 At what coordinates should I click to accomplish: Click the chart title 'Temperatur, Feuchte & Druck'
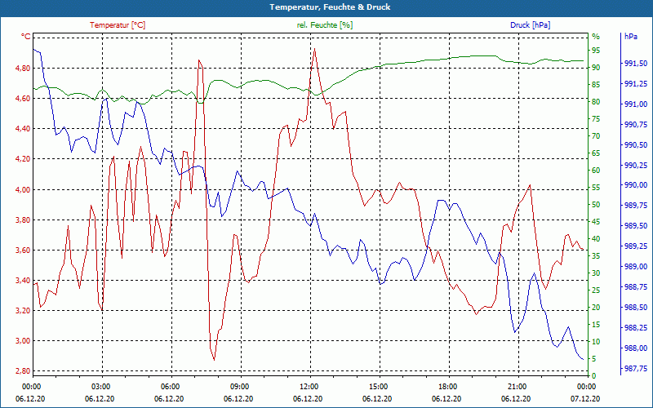(x=330, y=7)
